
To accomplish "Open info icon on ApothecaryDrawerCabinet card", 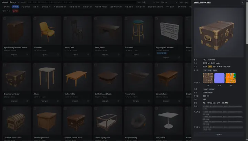I will click(x=27, y=54).
